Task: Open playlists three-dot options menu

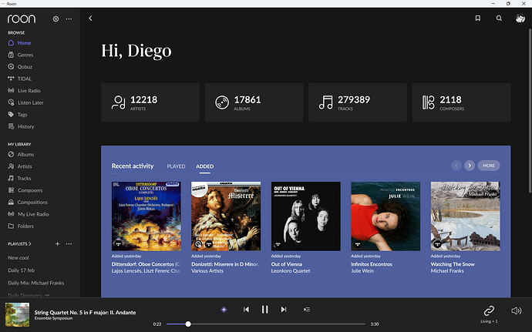Action: 69,244
